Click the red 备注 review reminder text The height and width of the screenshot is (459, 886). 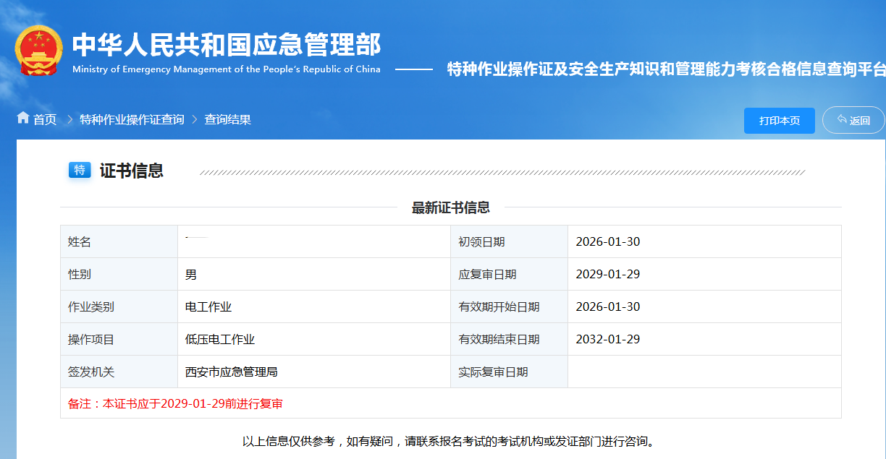point(175,403)
